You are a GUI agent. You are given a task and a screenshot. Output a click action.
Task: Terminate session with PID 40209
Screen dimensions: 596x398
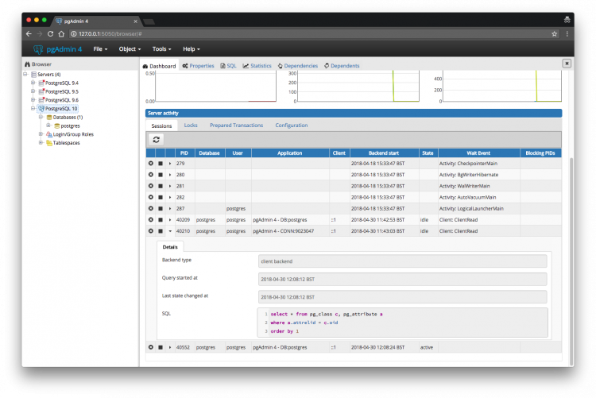tap(151, 219)
